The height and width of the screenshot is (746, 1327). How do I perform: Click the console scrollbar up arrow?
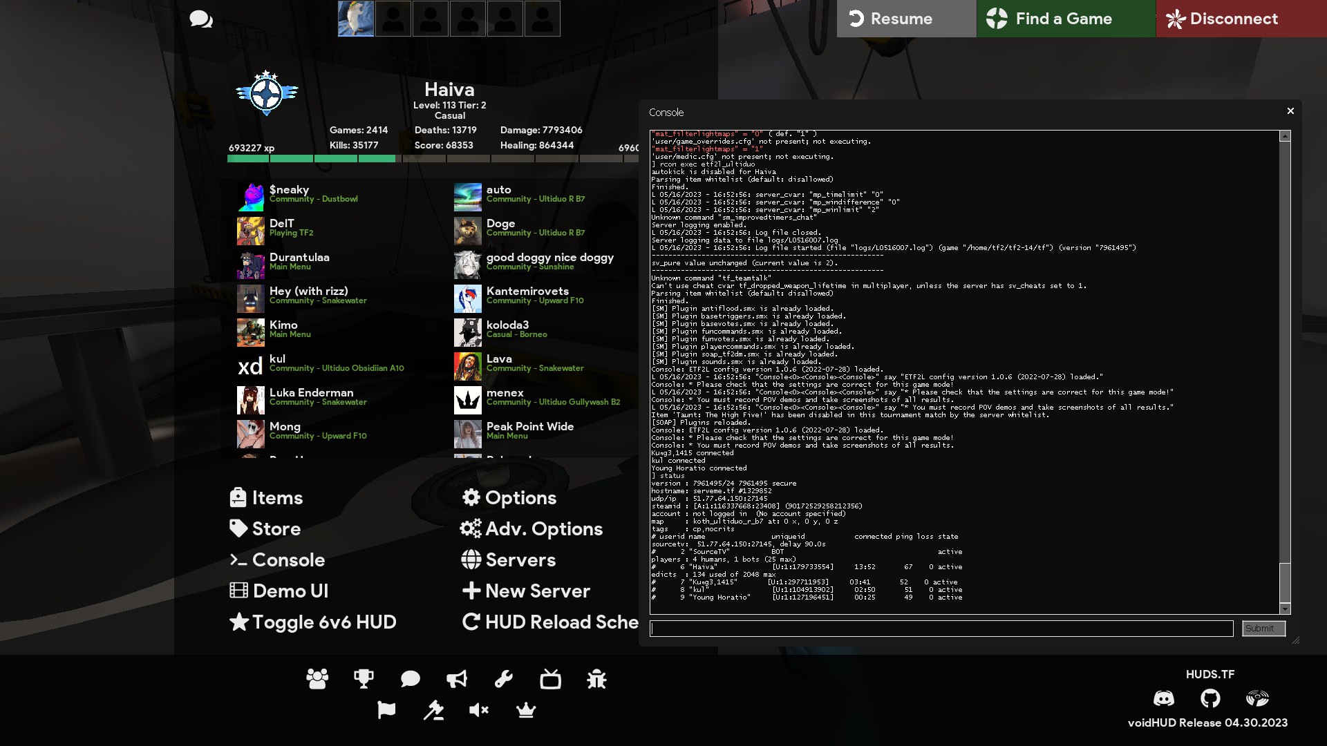click(x=1285, y=136)
